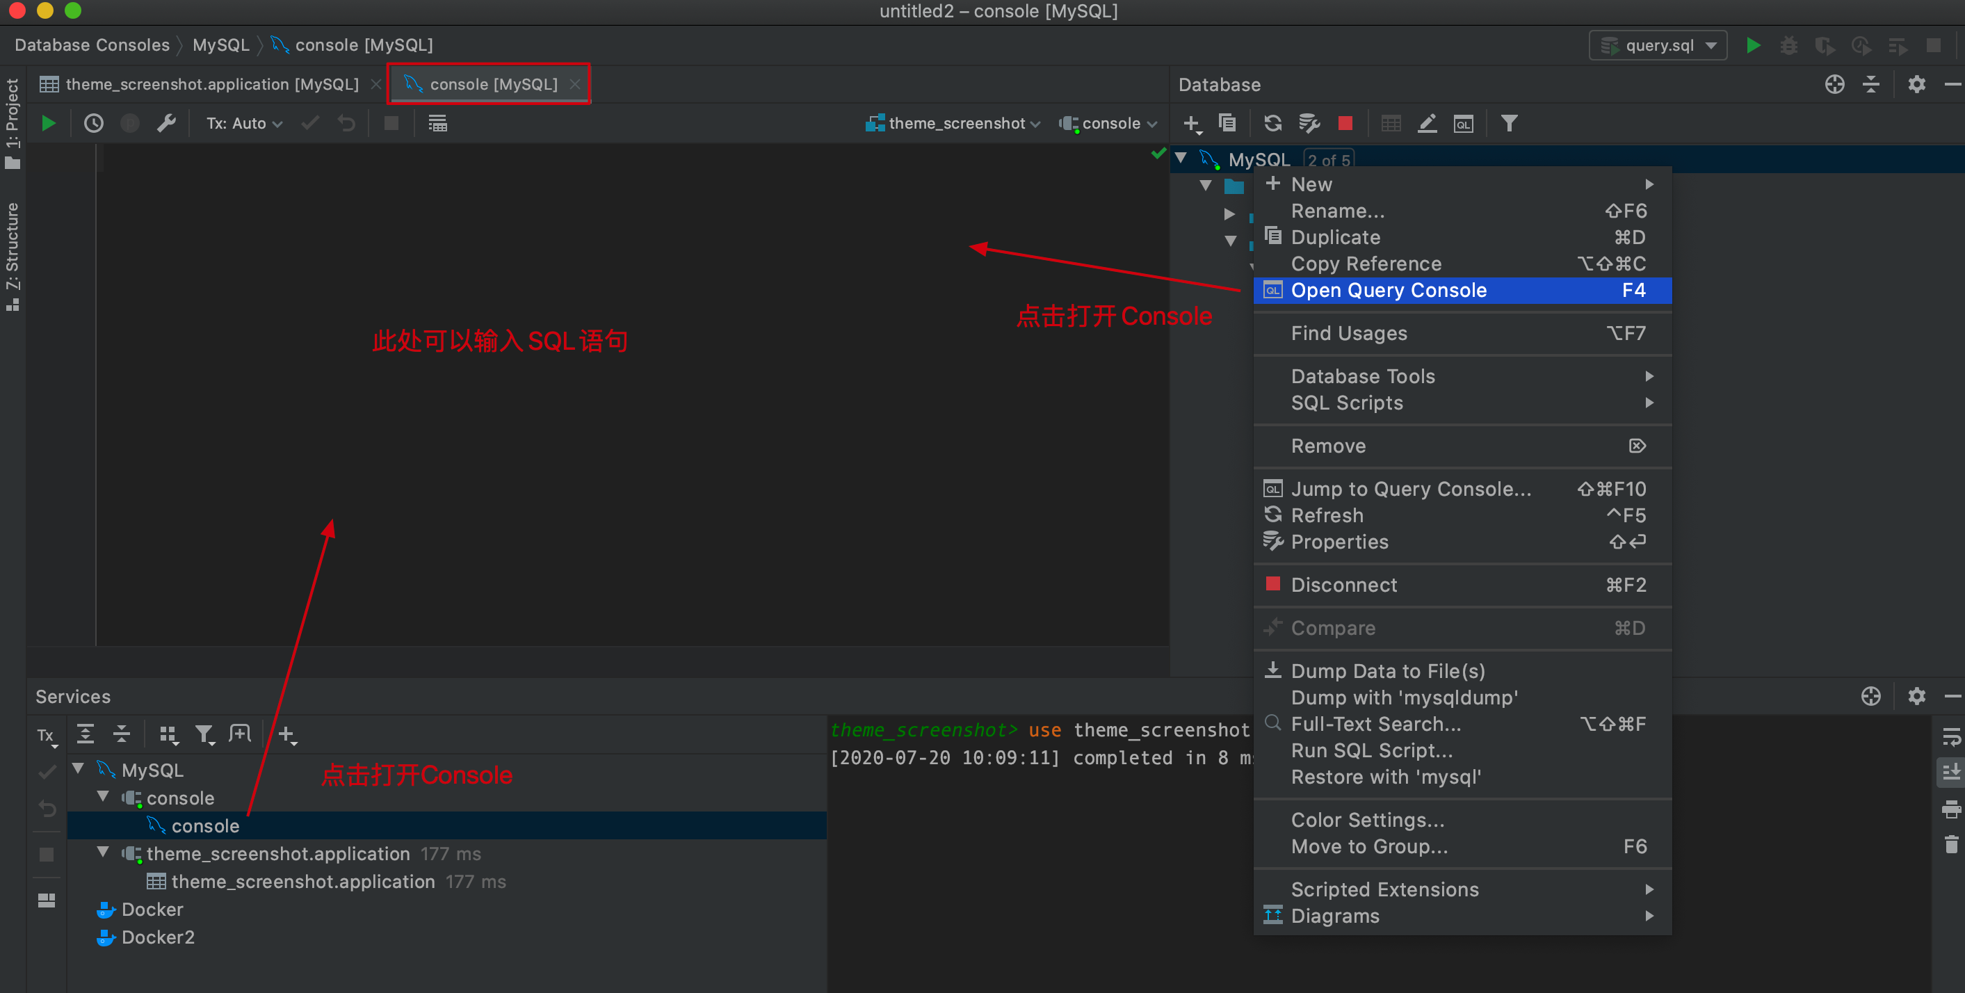
Task: Click the stop square in console toolbar
Action: 391,124
